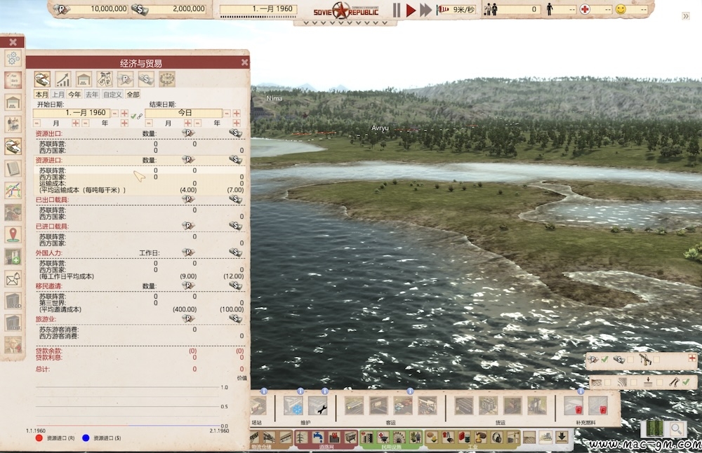Select the 去年 period filter
Viewport: 702px width, 453px height.
[x=92, y=95]
